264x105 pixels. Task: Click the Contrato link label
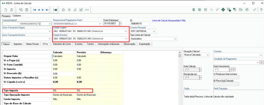(217, 51)
